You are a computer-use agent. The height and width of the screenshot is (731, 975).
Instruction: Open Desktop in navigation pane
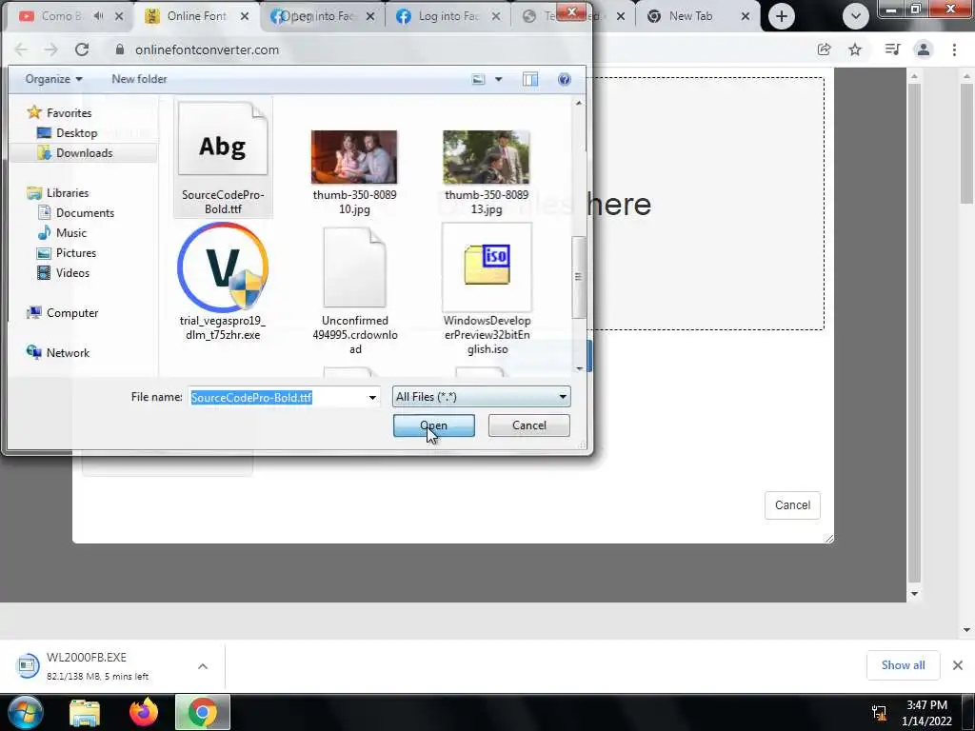68,133
